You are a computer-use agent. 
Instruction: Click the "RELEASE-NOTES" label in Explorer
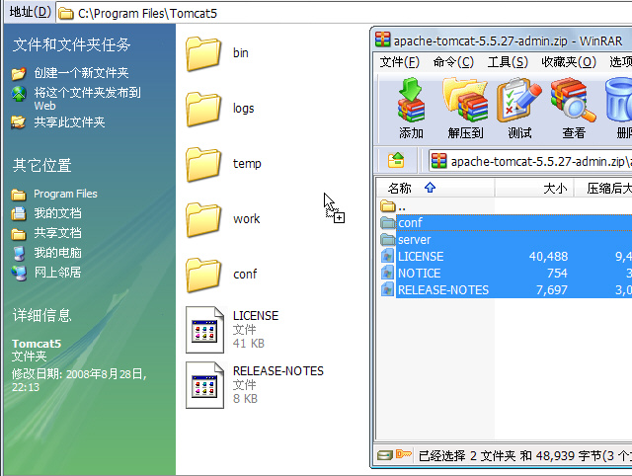click(278, 370)
